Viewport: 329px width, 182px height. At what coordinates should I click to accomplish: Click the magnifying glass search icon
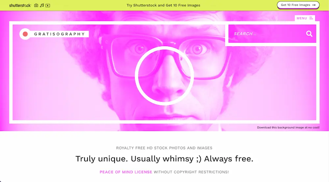click(x=309, y=34)
